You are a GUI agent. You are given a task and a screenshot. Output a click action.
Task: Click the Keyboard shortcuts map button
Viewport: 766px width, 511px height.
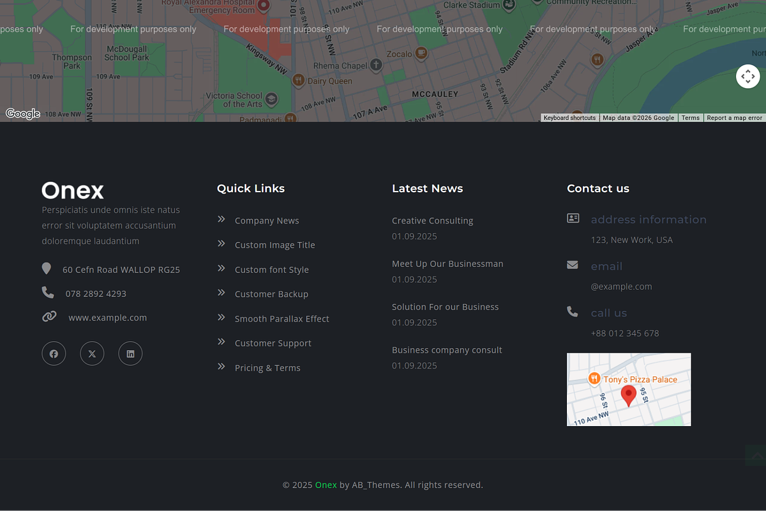569,118
